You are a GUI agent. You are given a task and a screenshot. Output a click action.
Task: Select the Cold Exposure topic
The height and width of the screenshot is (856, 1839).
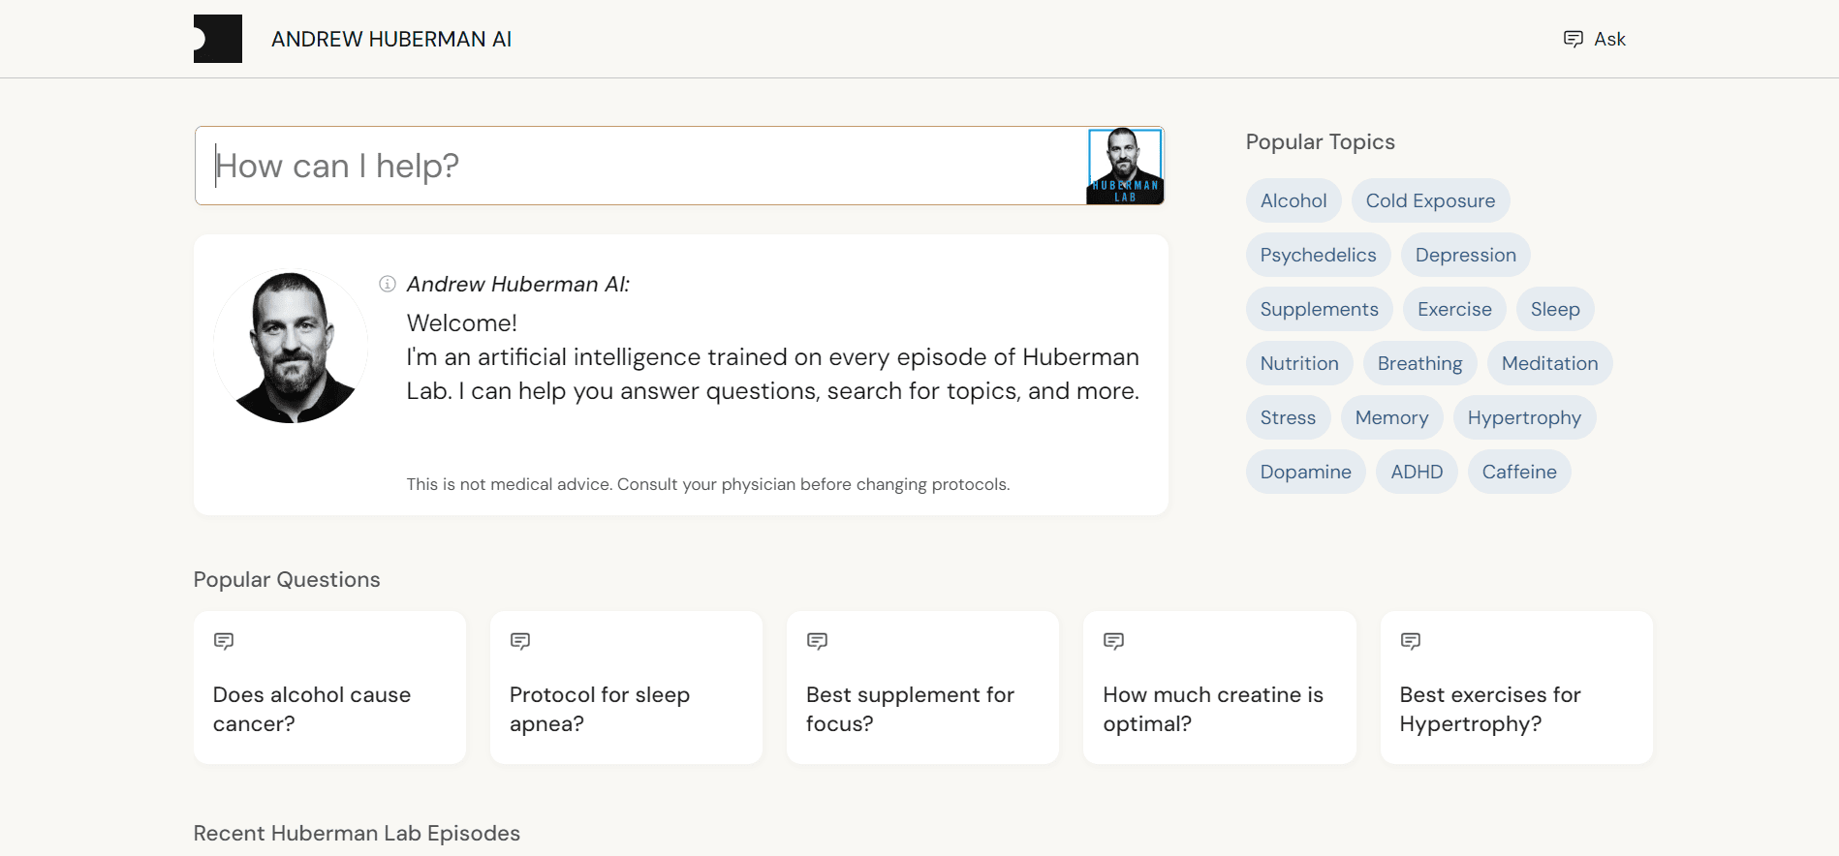(x=1430, y=200)
